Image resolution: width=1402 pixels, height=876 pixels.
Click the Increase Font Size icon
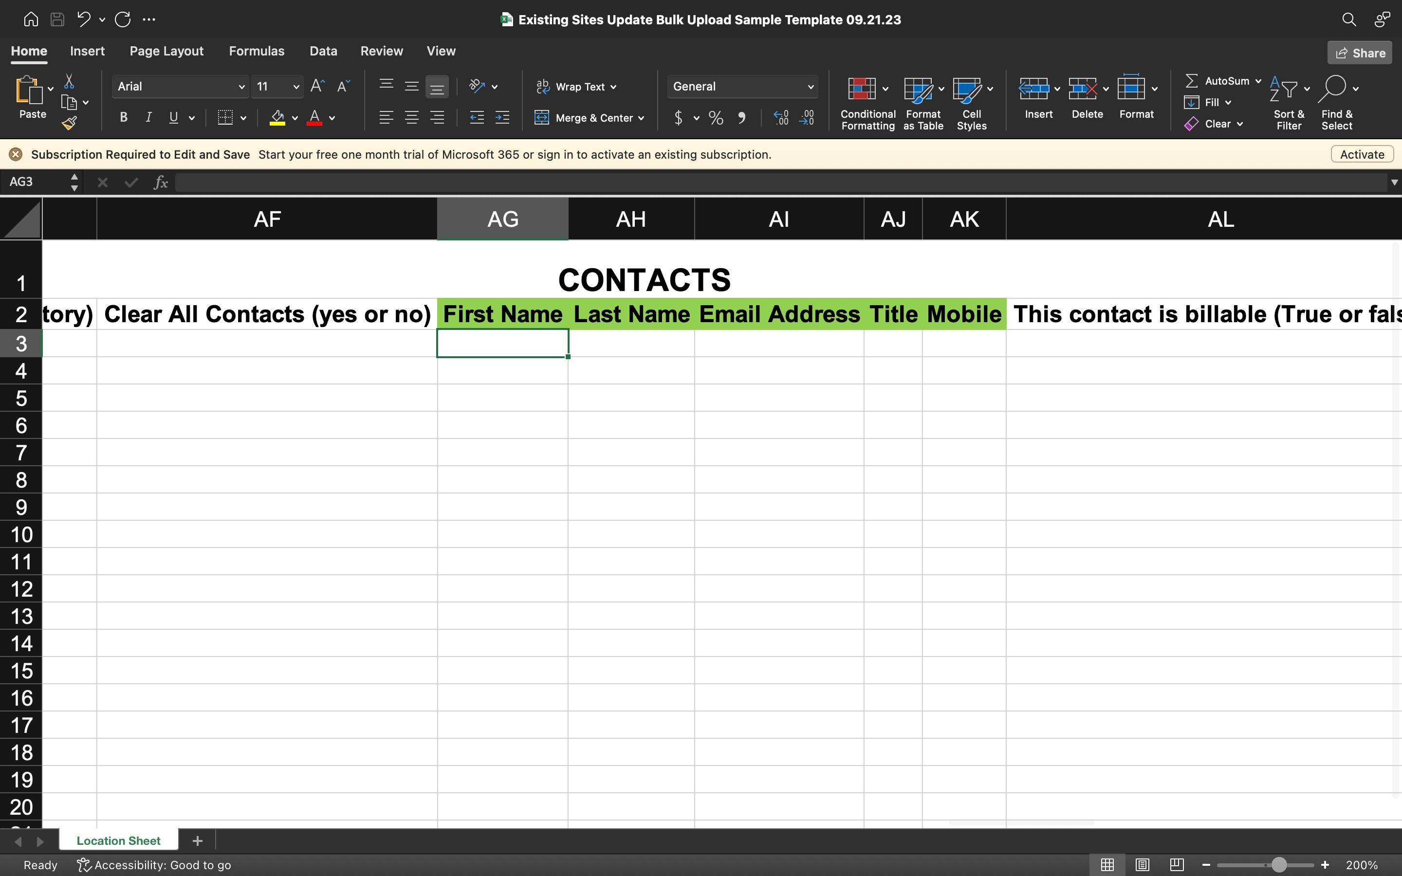pyautogui.click(x=317, y=86)
